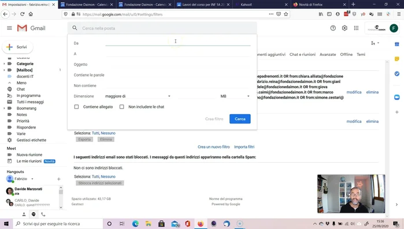Switch to Temi settings tab
Screen dimensions: 404x229
[x=361, y=54]
